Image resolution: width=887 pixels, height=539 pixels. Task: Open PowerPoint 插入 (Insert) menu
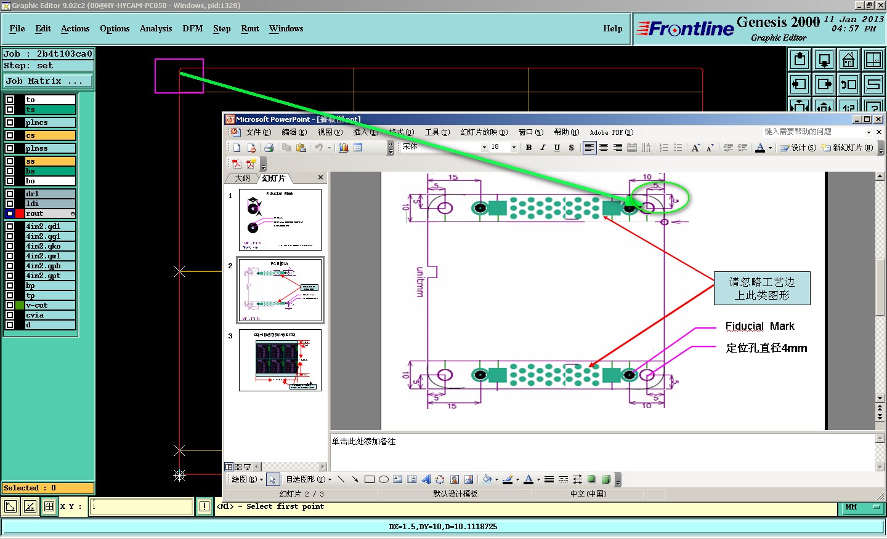point(366,132)
